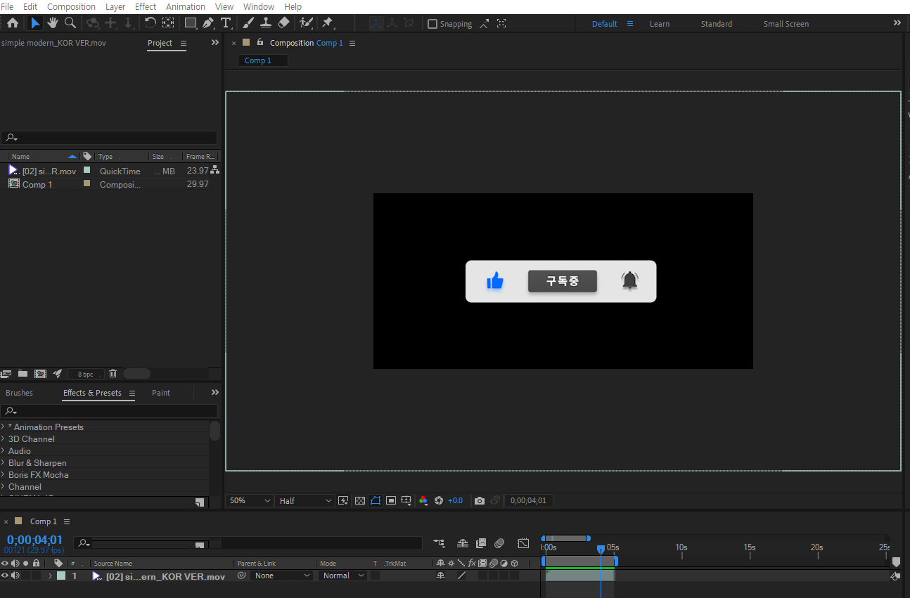Toggle the quality switch for layer 1
This screenshot has height=598, width=910.
pos(461,576)
